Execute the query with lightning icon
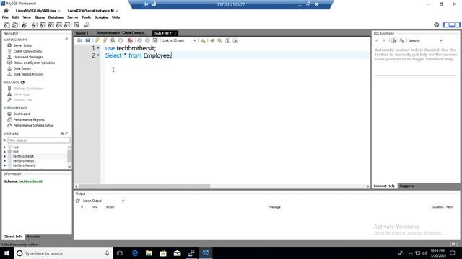462x259 pixels. point(97,40)
